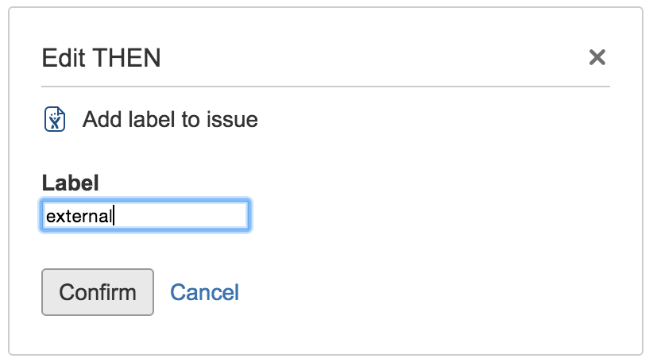This screenshot has width=653, height=362.
Task: Cancel editing the THEN action
Action: (x=204, y=292)
